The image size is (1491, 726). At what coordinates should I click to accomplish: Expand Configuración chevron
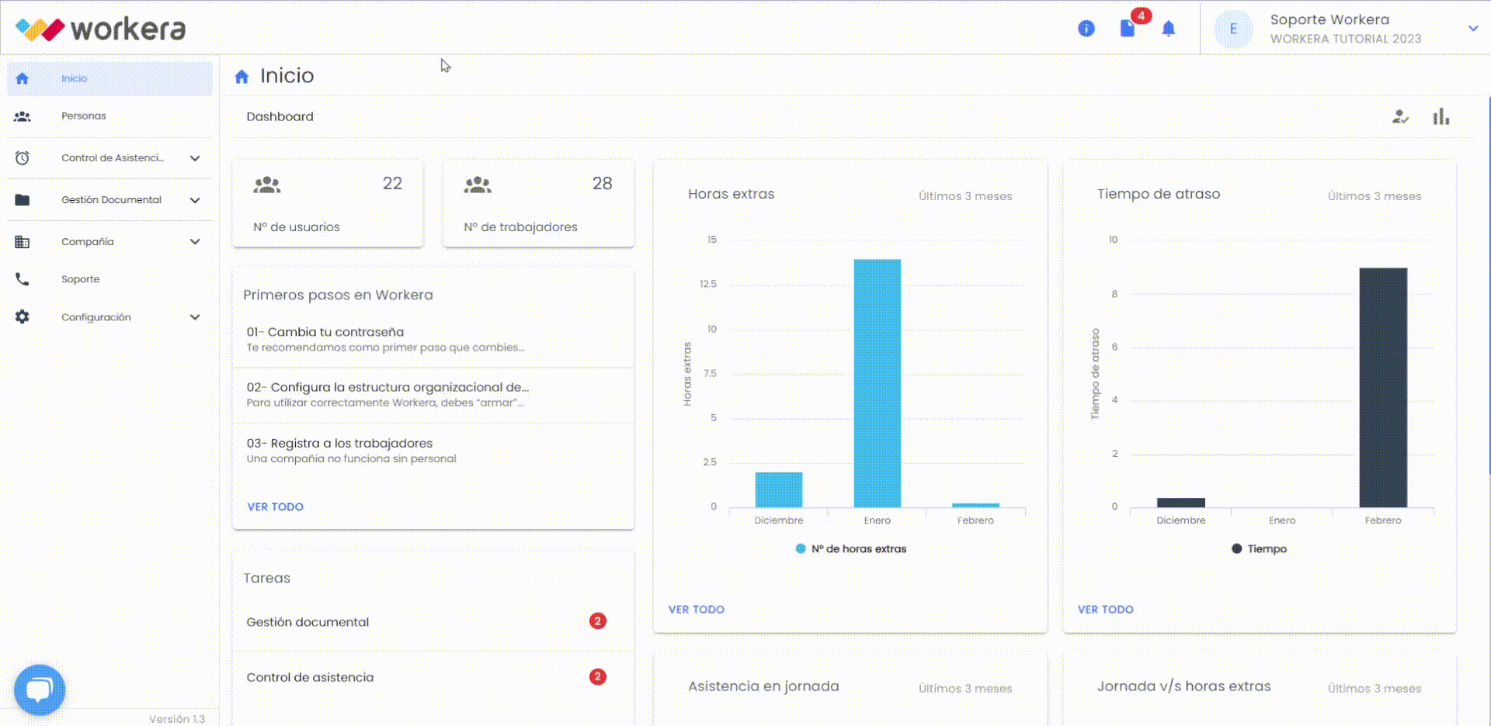(195, 317)
